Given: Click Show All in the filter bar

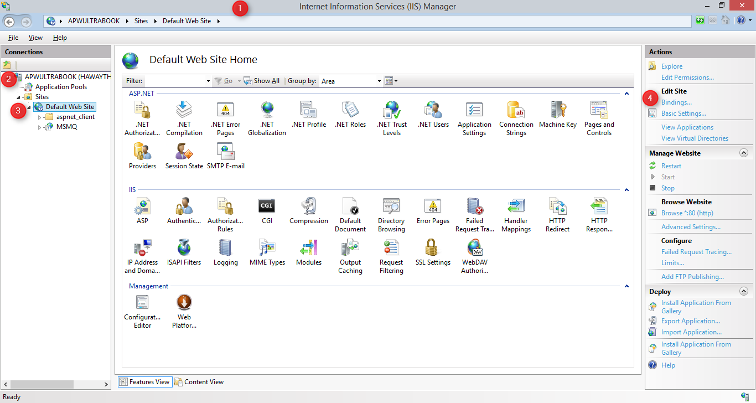Looking at the screenshot, I should [262, 81].
